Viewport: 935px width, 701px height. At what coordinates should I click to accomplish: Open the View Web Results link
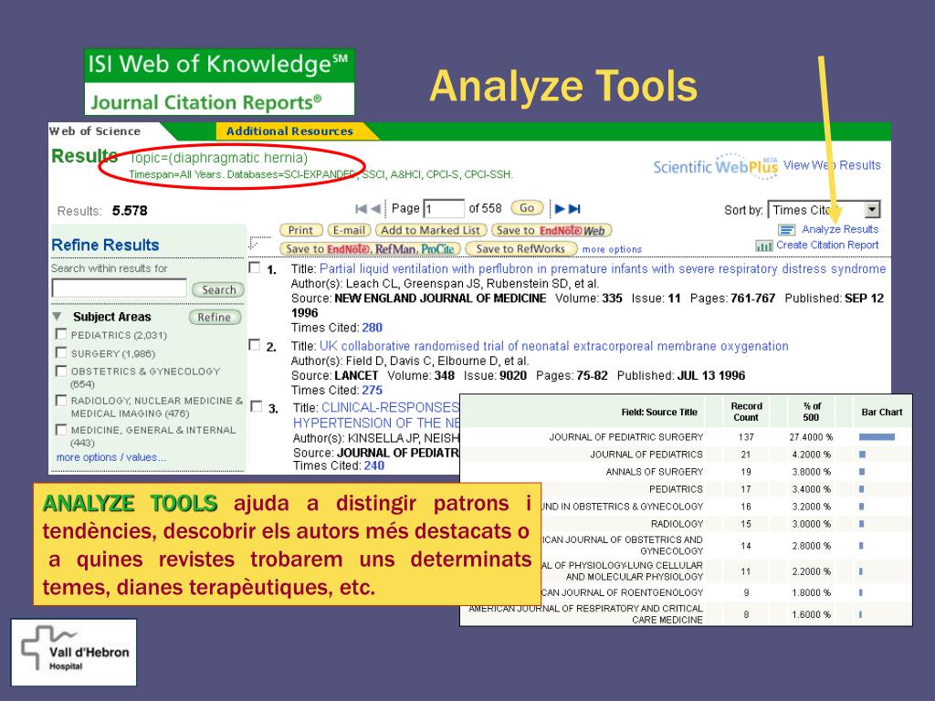pyautogui.click(x=832, y=165)
